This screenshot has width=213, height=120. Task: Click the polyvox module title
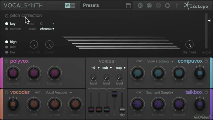pos(19,61)
